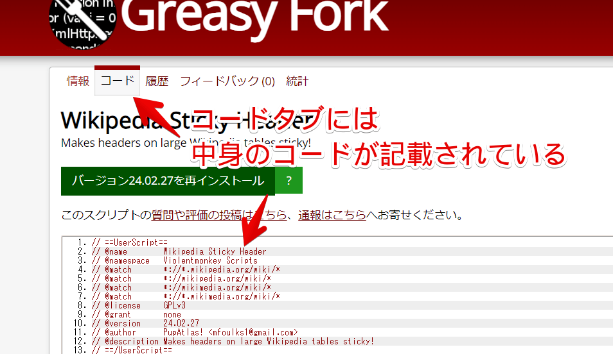The image size is (613, 354).
Task: Click the '@match *://*.wikimedia.org/wiki/*' line
Action: [186, 296]
